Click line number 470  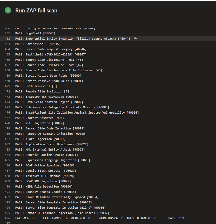pyautogui.click(x=7, y=81)
